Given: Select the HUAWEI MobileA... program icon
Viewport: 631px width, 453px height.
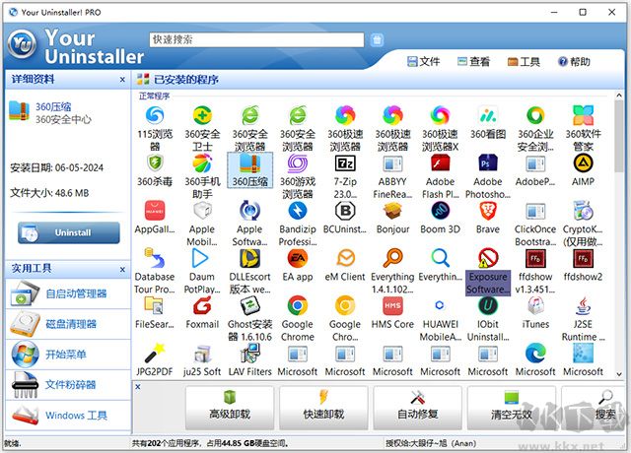Looking at the screenshot, I should [441, 305].
